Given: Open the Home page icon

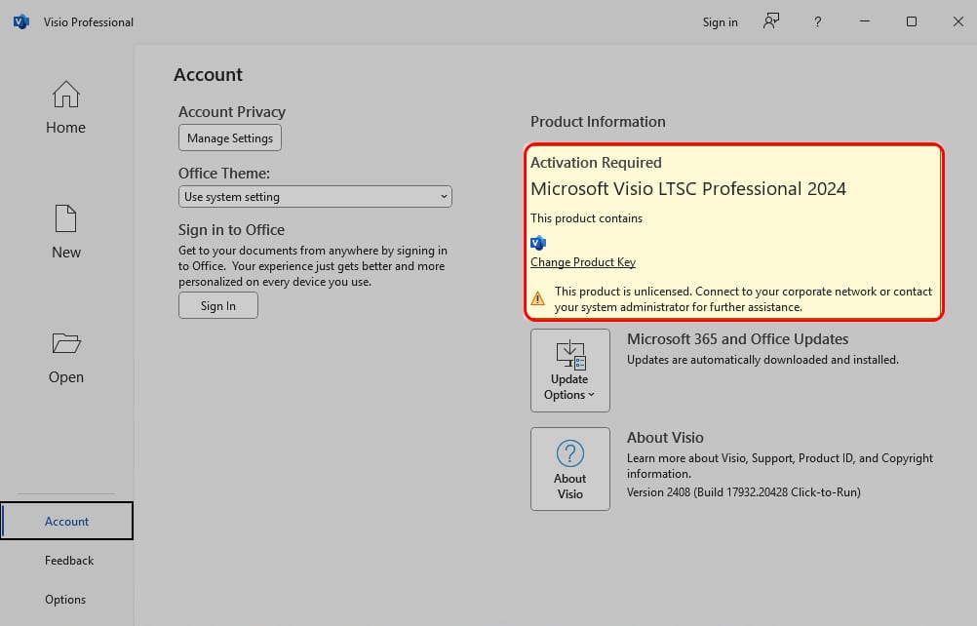Looking at the screenshot, I should (66, 94).
